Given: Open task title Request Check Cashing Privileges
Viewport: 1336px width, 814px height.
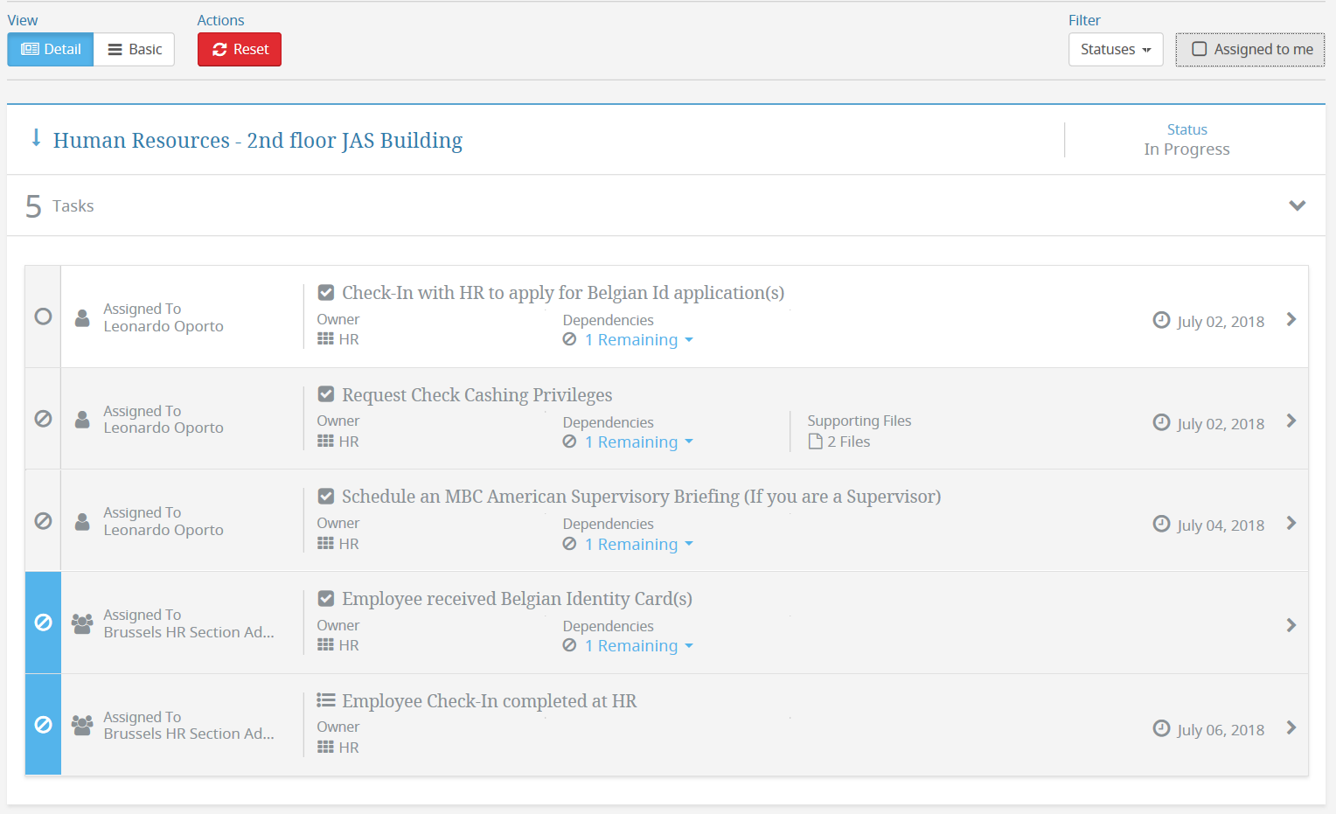Looking at the screenshot, I should [x=477, y=395].
